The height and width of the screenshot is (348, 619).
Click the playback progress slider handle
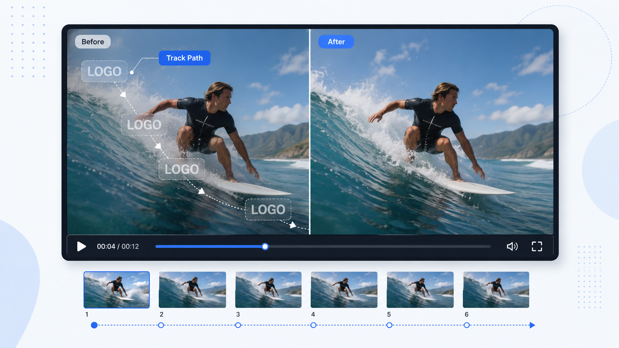(x=265, y=247)
